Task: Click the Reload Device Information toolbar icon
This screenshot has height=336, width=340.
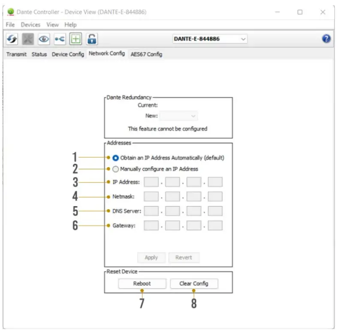Action: pos(12,39)
